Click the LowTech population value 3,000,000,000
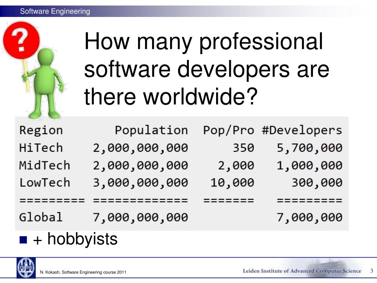This screenshot has height=283, width=377. (140, 183)
